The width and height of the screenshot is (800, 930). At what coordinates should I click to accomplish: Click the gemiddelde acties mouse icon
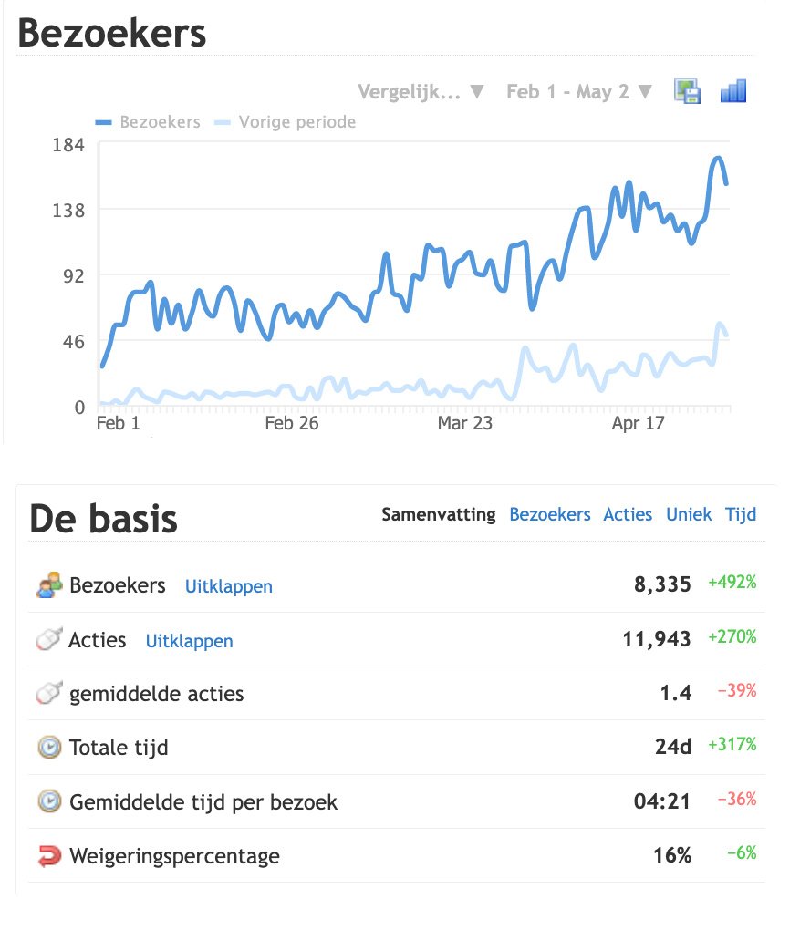(x=49, y=694)
